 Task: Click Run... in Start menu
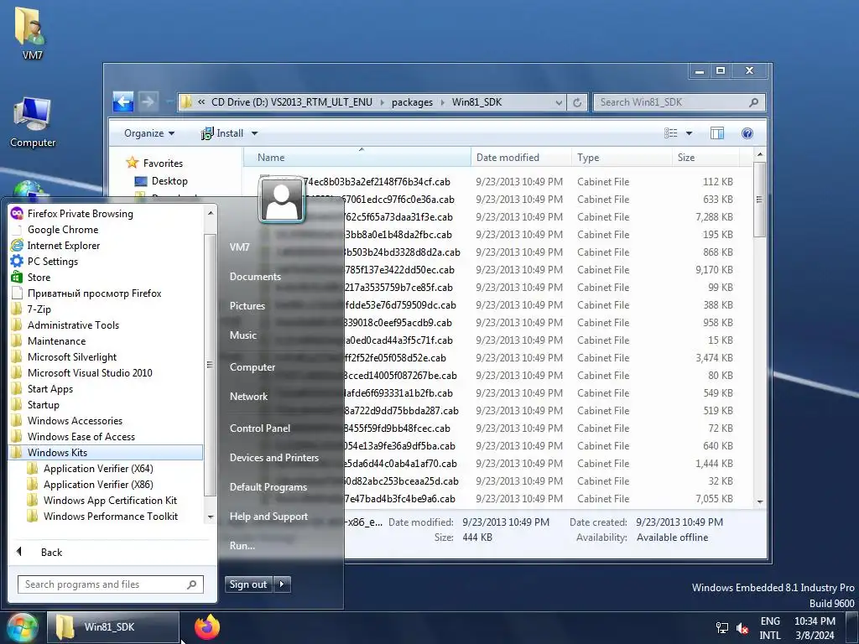pyautogui.click(x=242, y=545)
